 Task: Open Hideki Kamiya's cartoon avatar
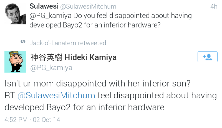[15, 62]
